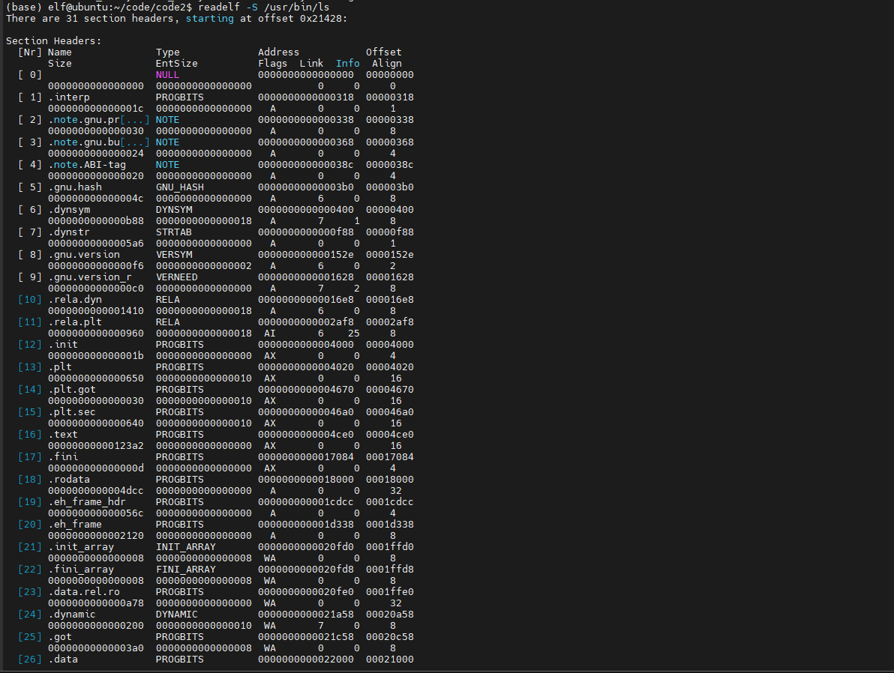
Task: Click the '.rodata' section name
Action: [x=68, y=479]
